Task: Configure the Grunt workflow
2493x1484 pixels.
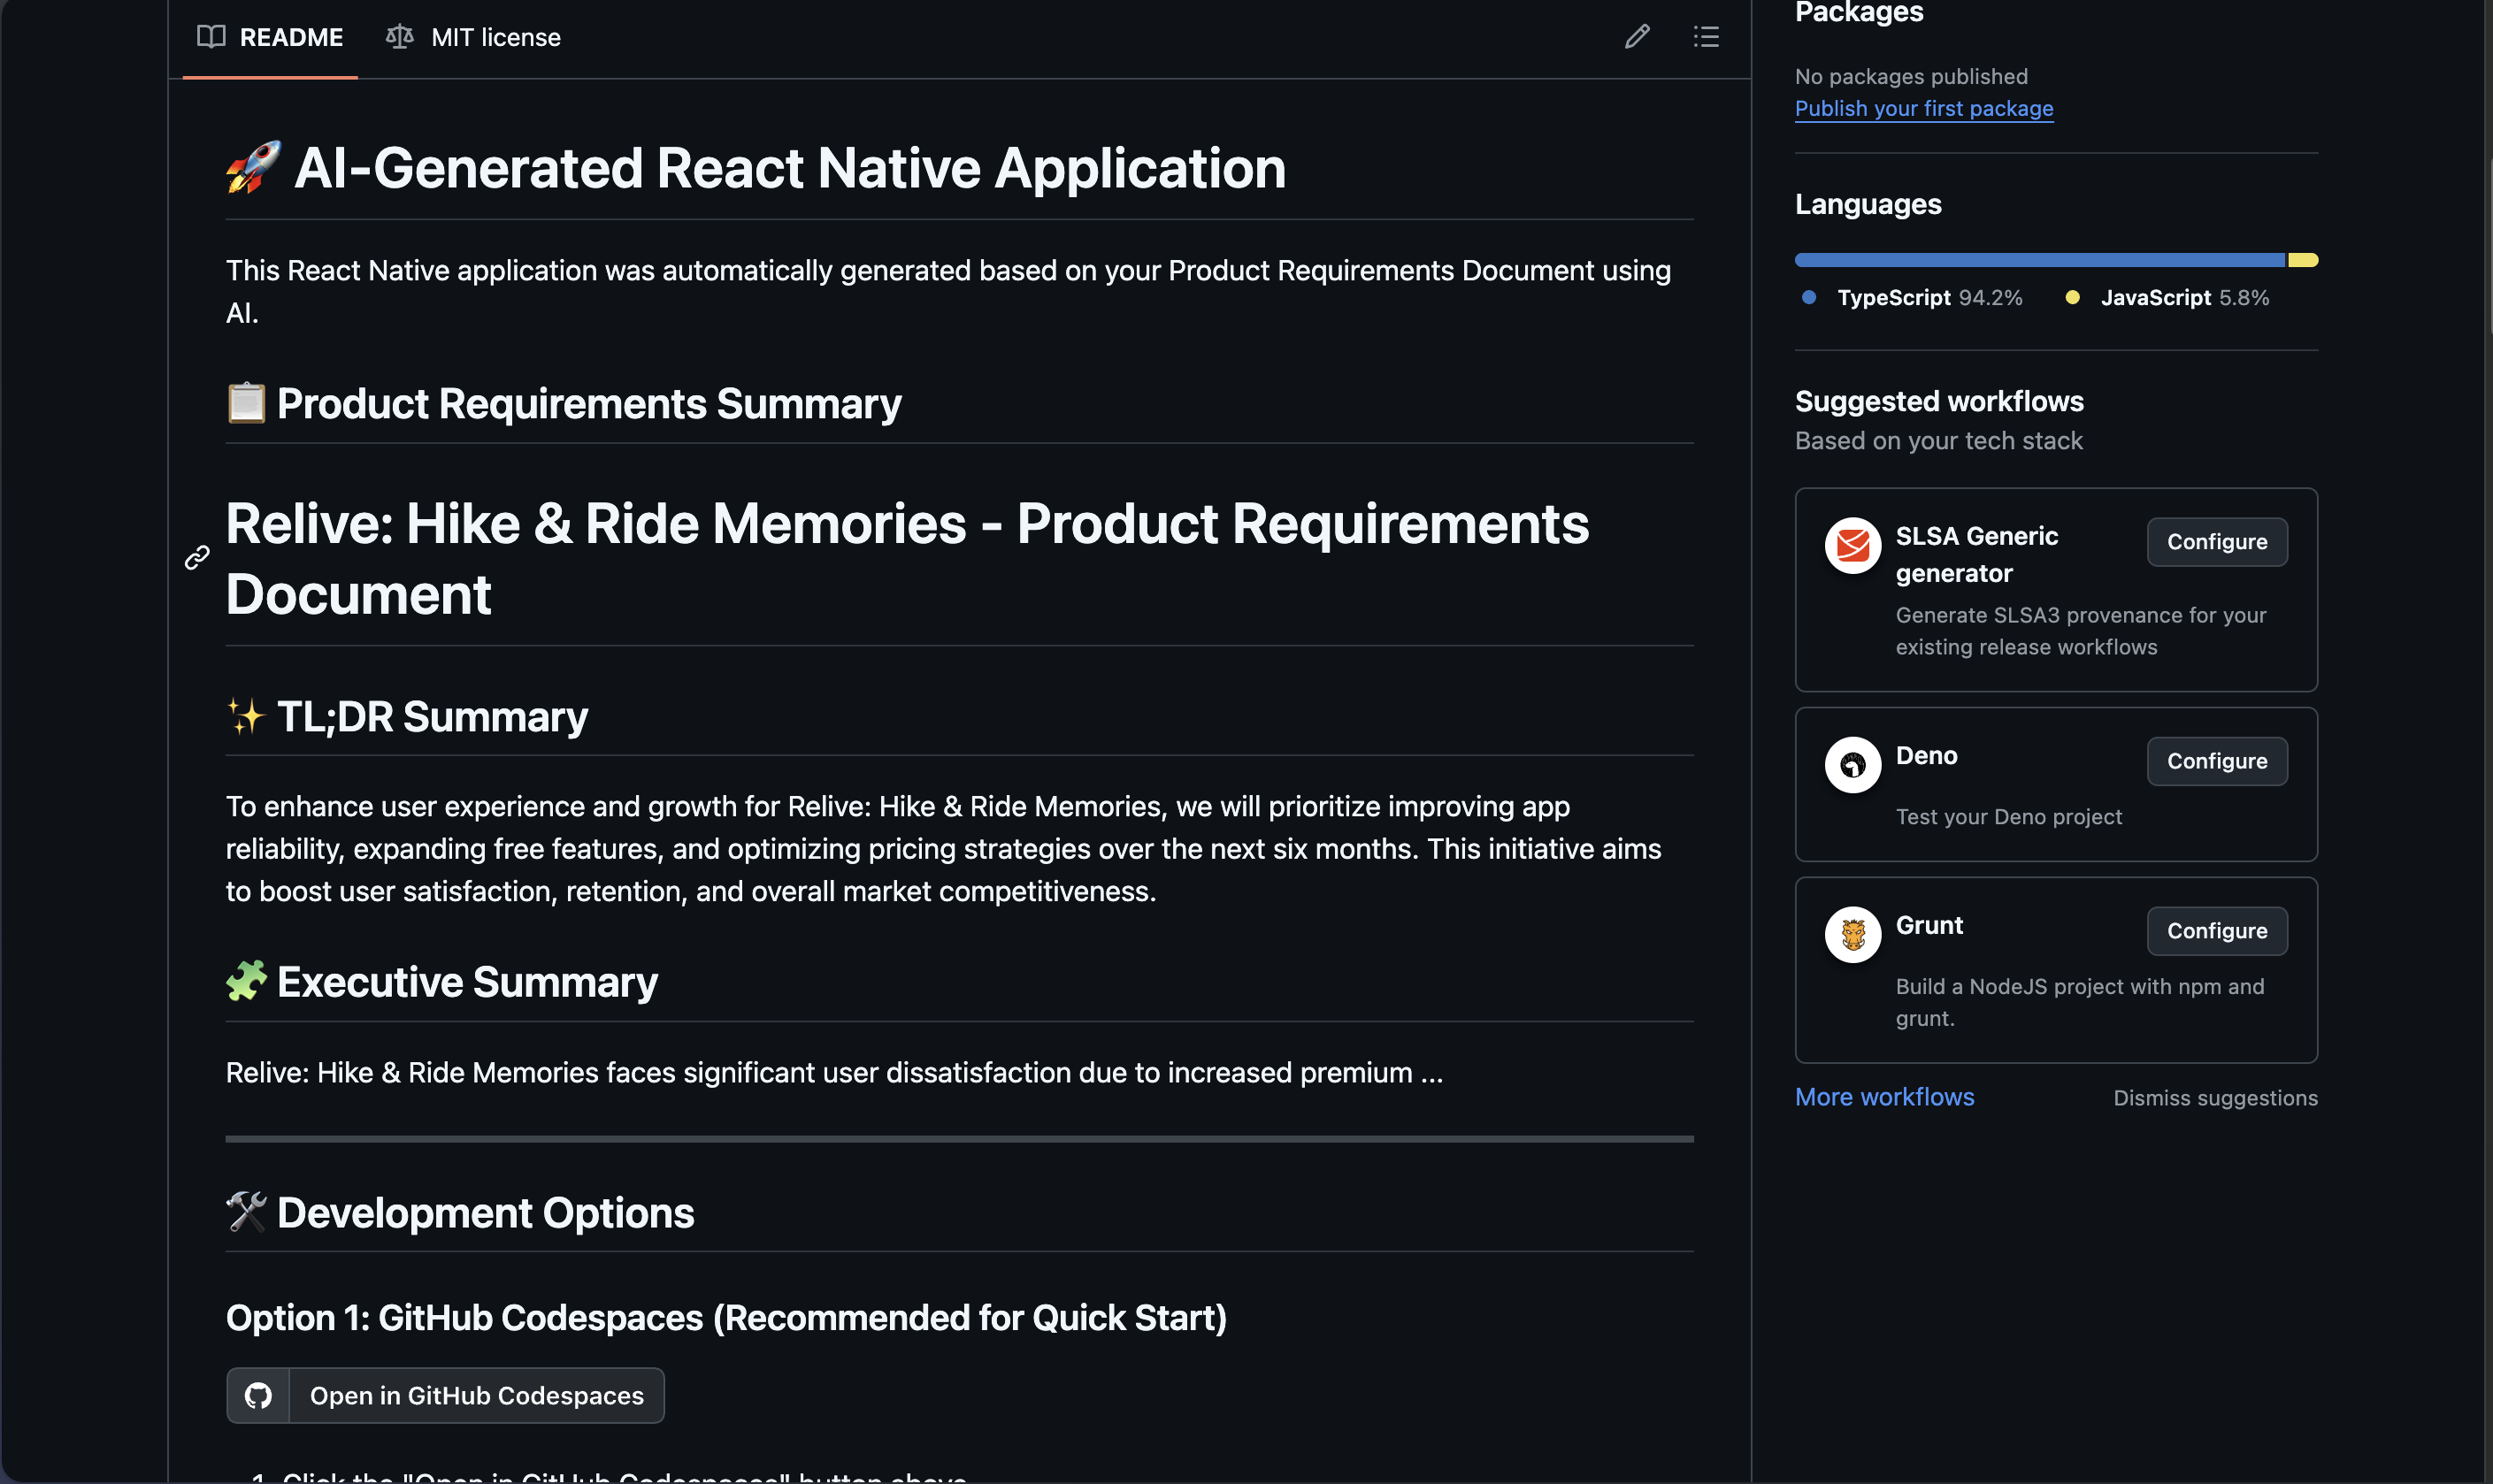Action: 2216,931
